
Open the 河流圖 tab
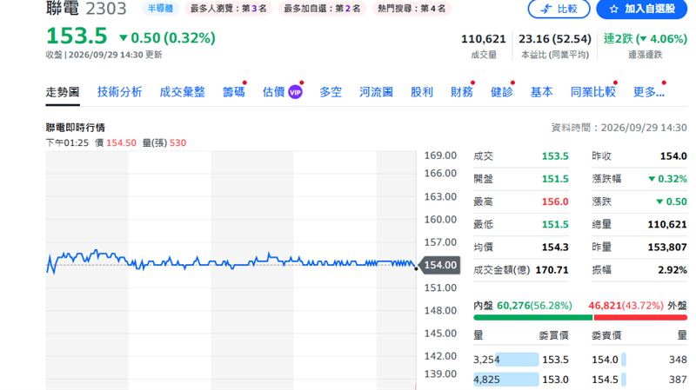(376, 92)
